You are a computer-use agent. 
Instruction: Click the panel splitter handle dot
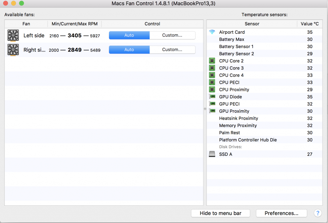[205, 109]
